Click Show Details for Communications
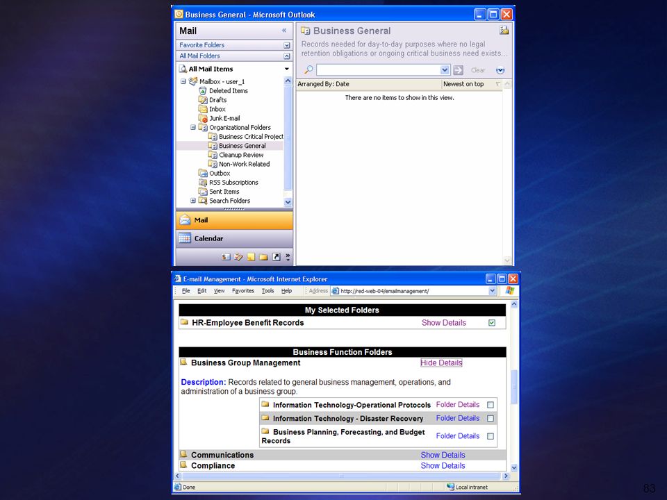The width and height of the screenshot is (667, 500). (x=443, y=455)
